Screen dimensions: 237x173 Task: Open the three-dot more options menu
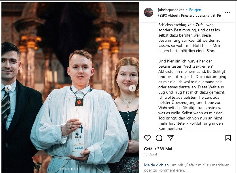pos(227,12)
